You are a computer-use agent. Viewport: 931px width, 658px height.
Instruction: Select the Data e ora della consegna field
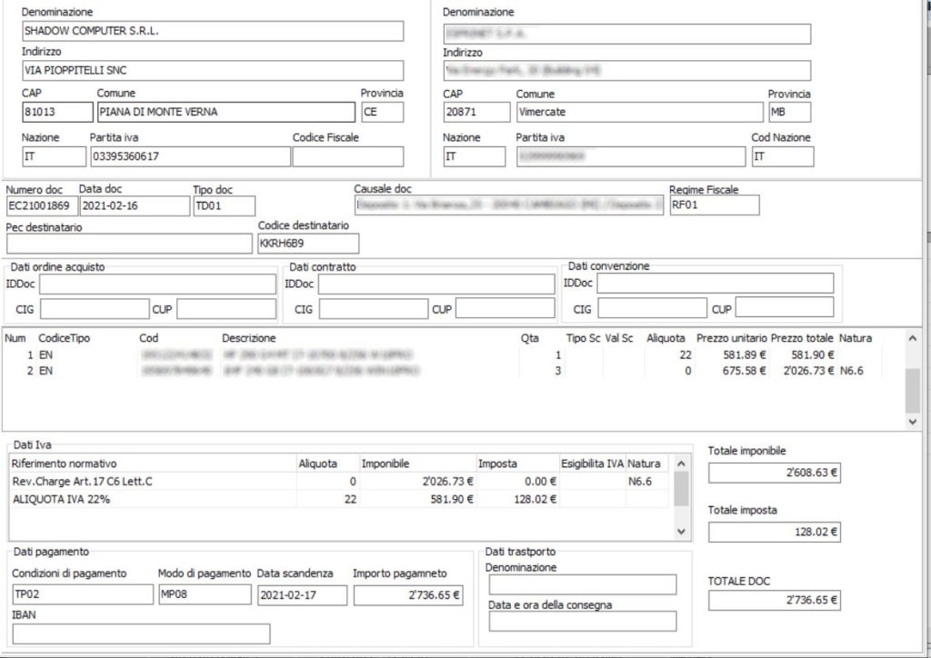[x=583, y=622]
